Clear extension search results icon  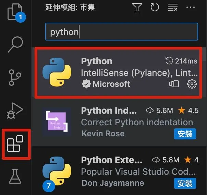click(x=172, y=7)
